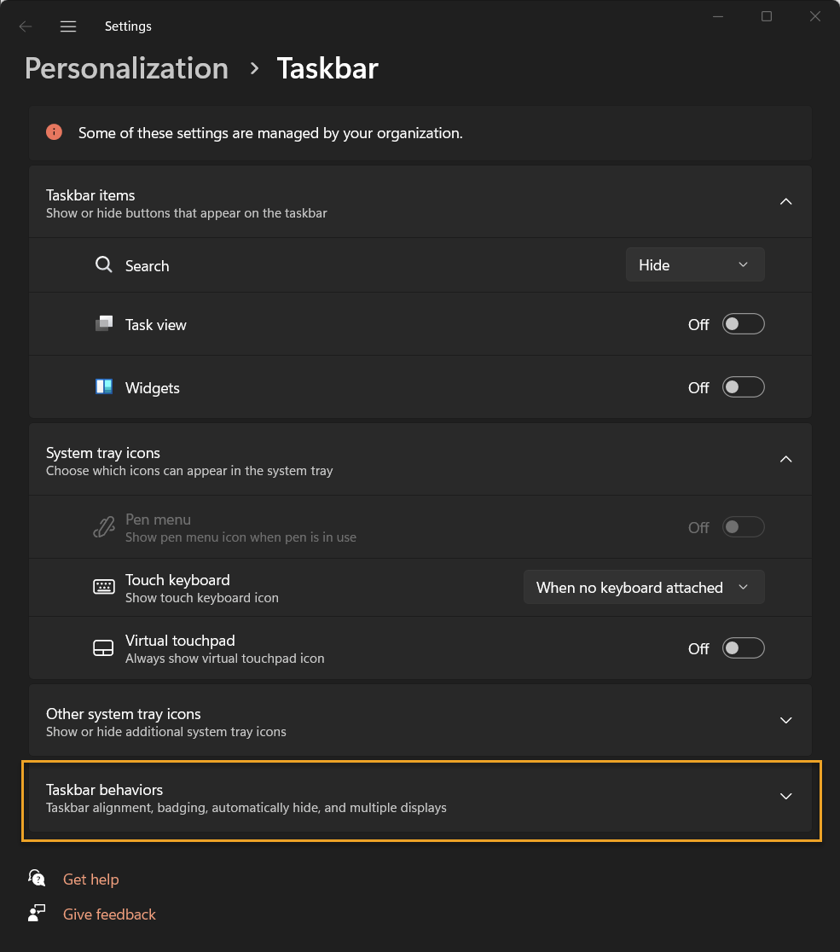The width and height of the screenshot is (840, 952).
Task: Open the Search 'Hide' dropdown
Action: pyautogui.click(x=694, y=264)
